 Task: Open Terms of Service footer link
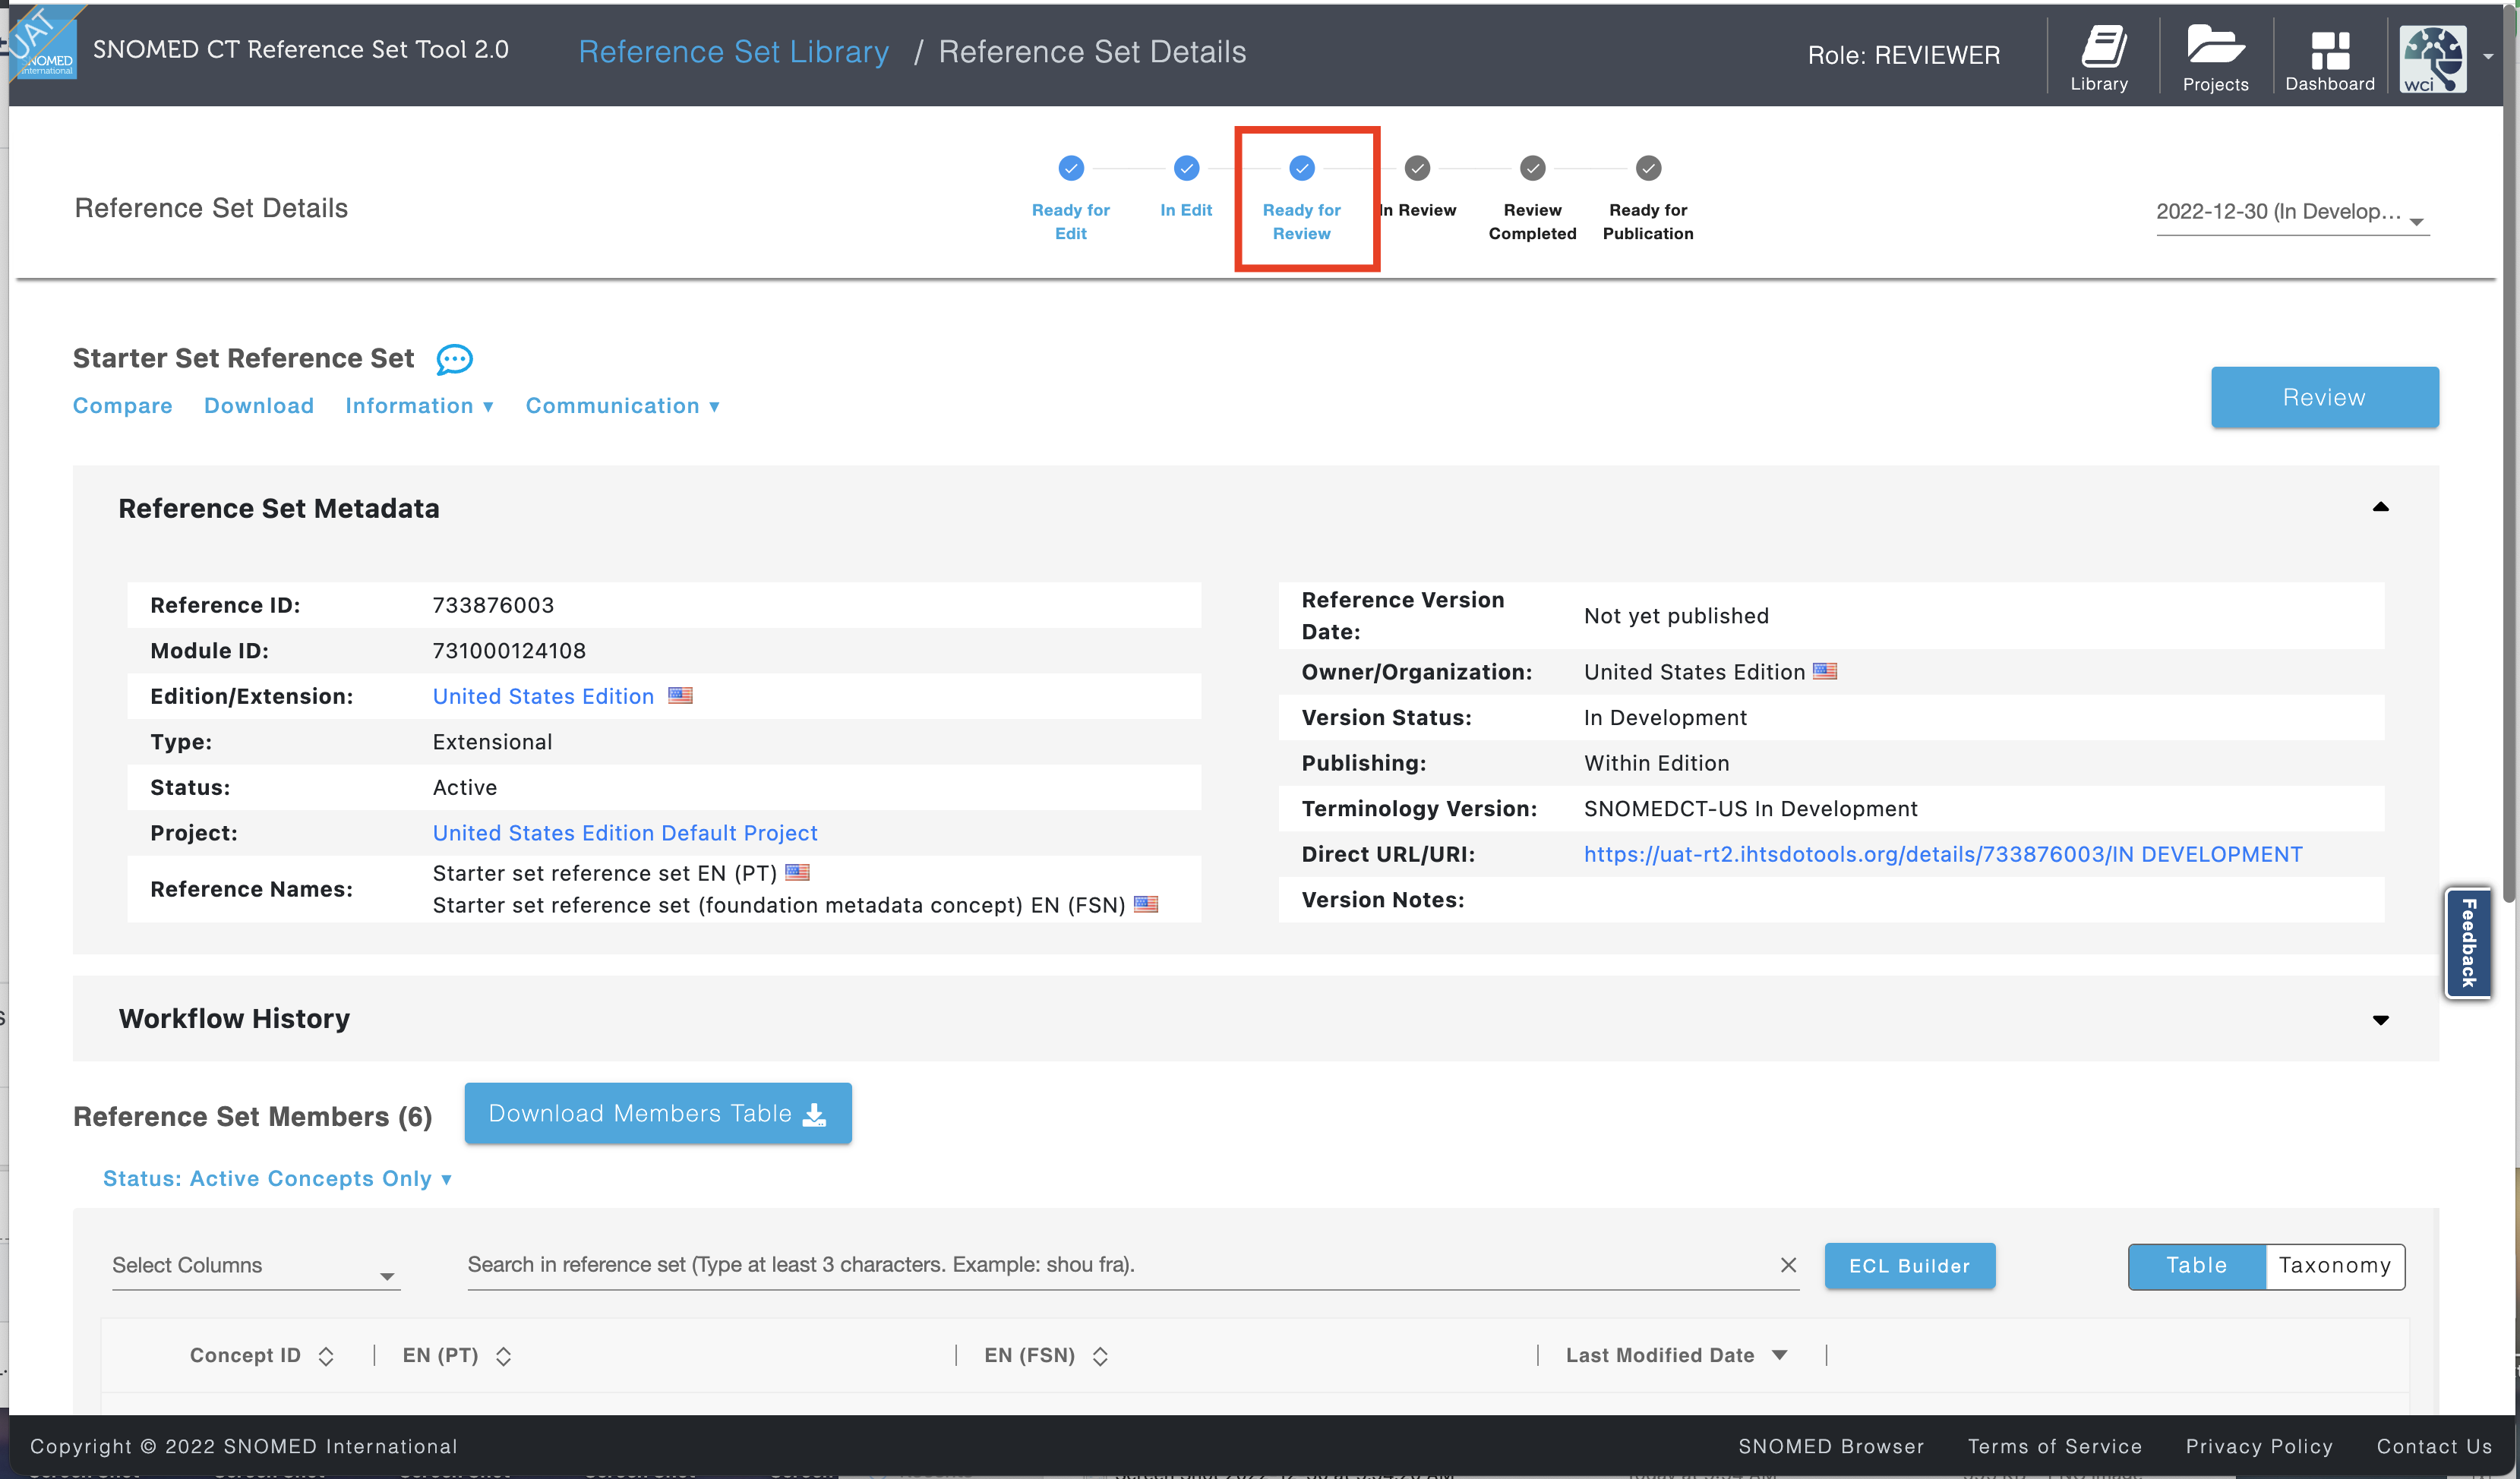click(x=2054, y=1446)
